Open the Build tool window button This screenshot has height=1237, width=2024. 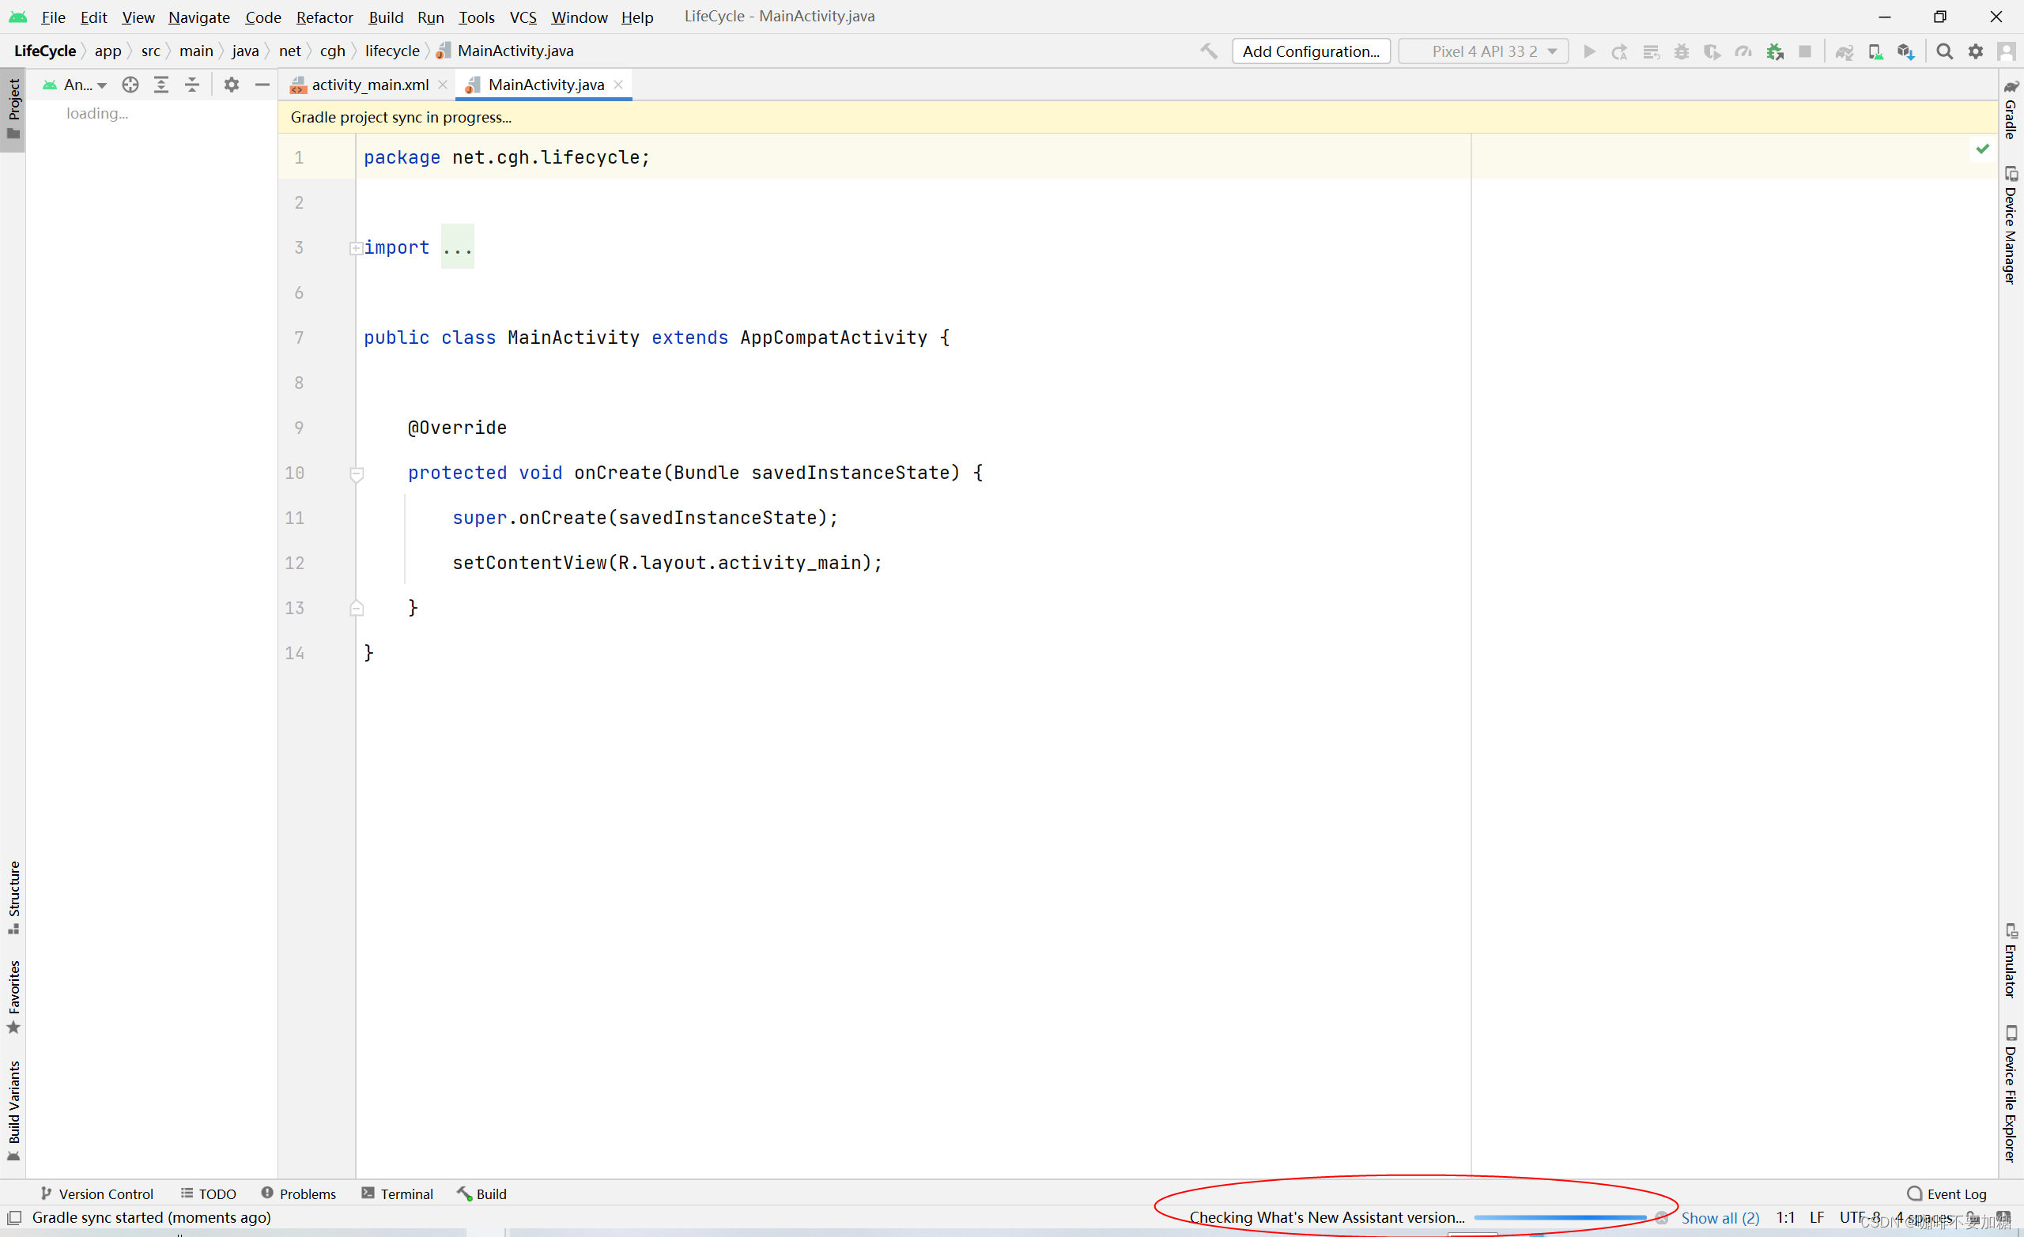pos(482,1194)
